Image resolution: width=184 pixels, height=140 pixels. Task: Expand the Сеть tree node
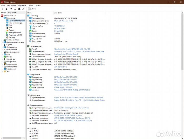pyautogui.click(x=2, y=54)
